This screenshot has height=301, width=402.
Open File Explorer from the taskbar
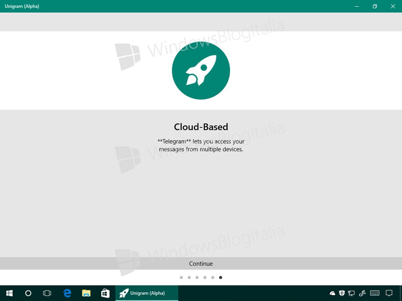coord(86,293)
